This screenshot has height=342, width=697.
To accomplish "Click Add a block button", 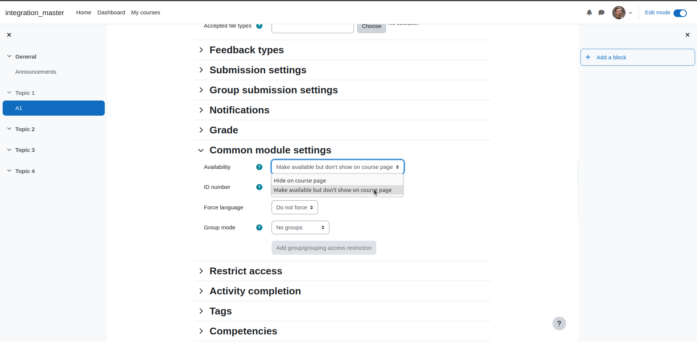I will [638, 57].
